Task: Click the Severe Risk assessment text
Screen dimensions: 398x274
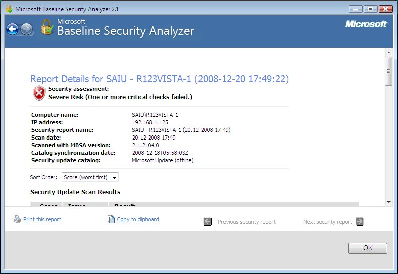Action: coord(120,97)
